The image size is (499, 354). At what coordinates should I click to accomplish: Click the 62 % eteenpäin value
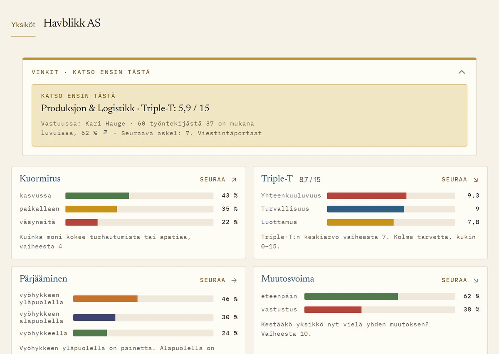(x=471, y=296)
